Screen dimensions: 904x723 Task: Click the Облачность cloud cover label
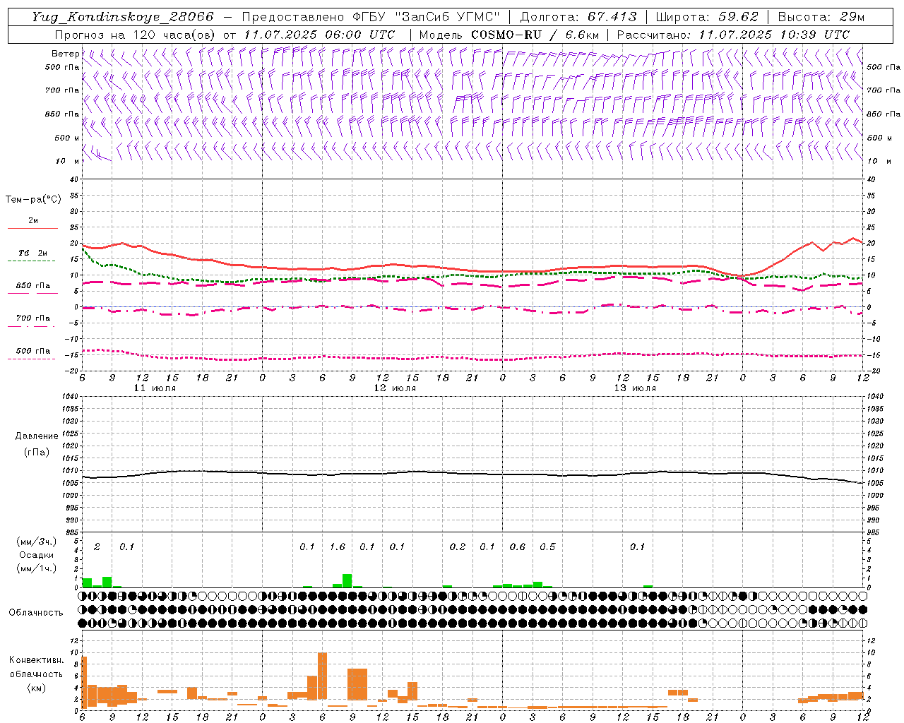coord(36,612)
